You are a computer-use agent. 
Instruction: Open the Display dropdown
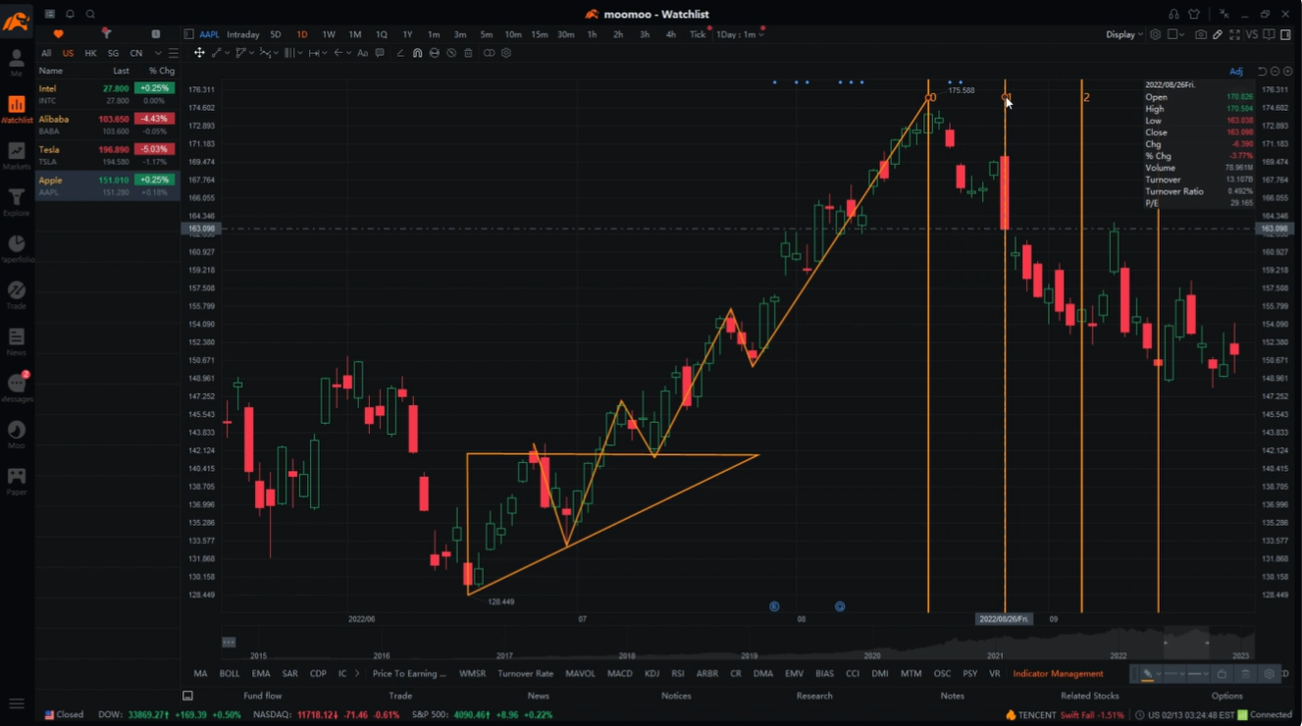tap(1124, 34)
